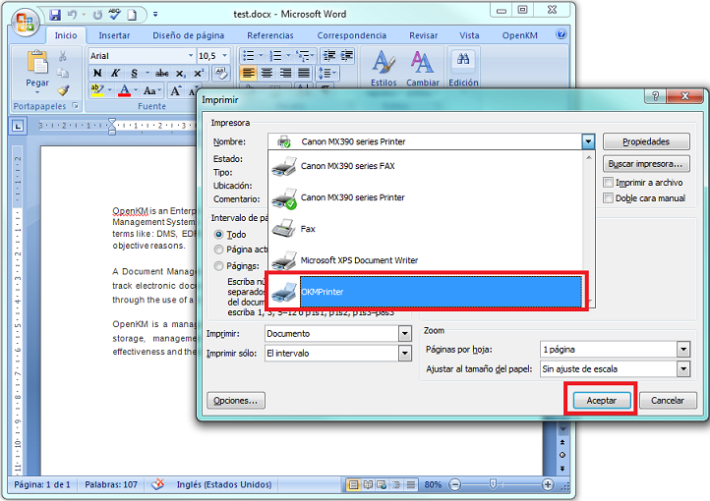Screen dimensions: 710x501
Task: Open Páginas por hoja dropdown
Action: 683,349
